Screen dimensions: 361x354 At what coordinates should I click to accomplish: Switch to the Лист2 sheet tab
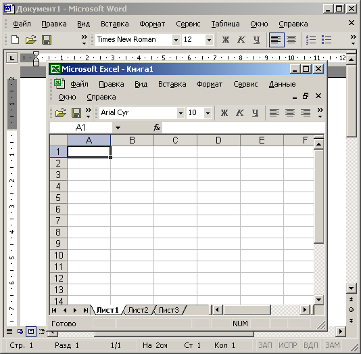coord(138,310)
